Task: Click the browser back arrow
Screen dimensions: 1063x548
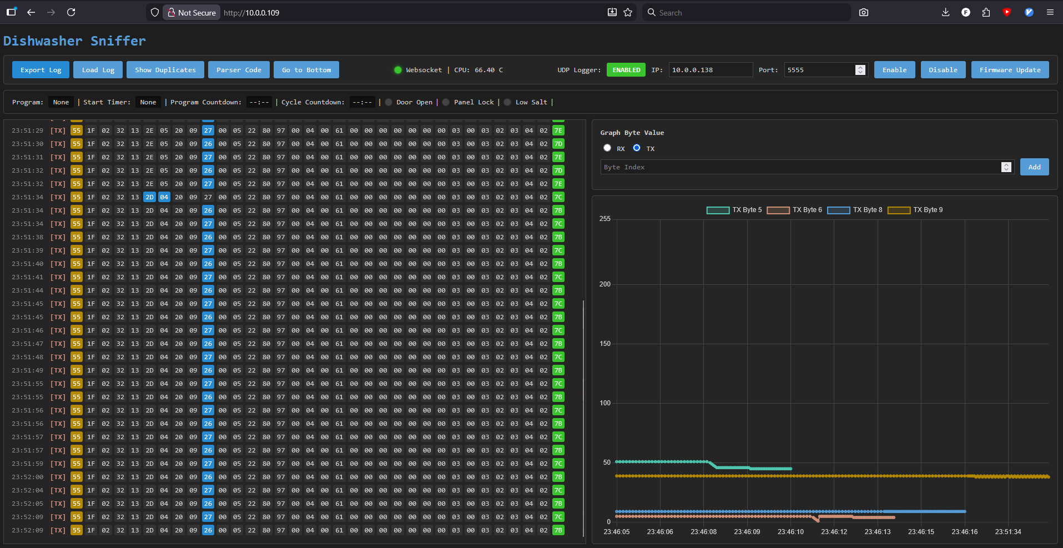Action: click(31, 12)
